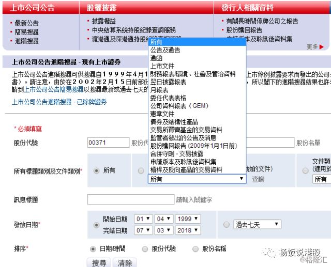This screenshot has width=331, height=267.
Task: Click the 更多 red arrow icon
Action: click(x=322, y=47)
